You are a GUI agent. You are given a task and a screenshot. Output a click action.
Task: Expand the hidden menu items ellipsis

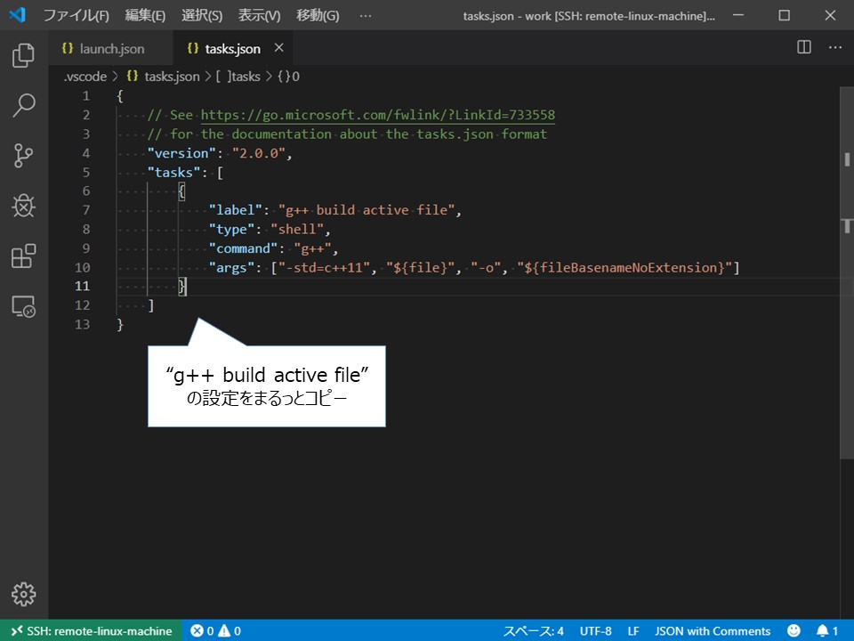pyautogui.click(x=366, y=16)
